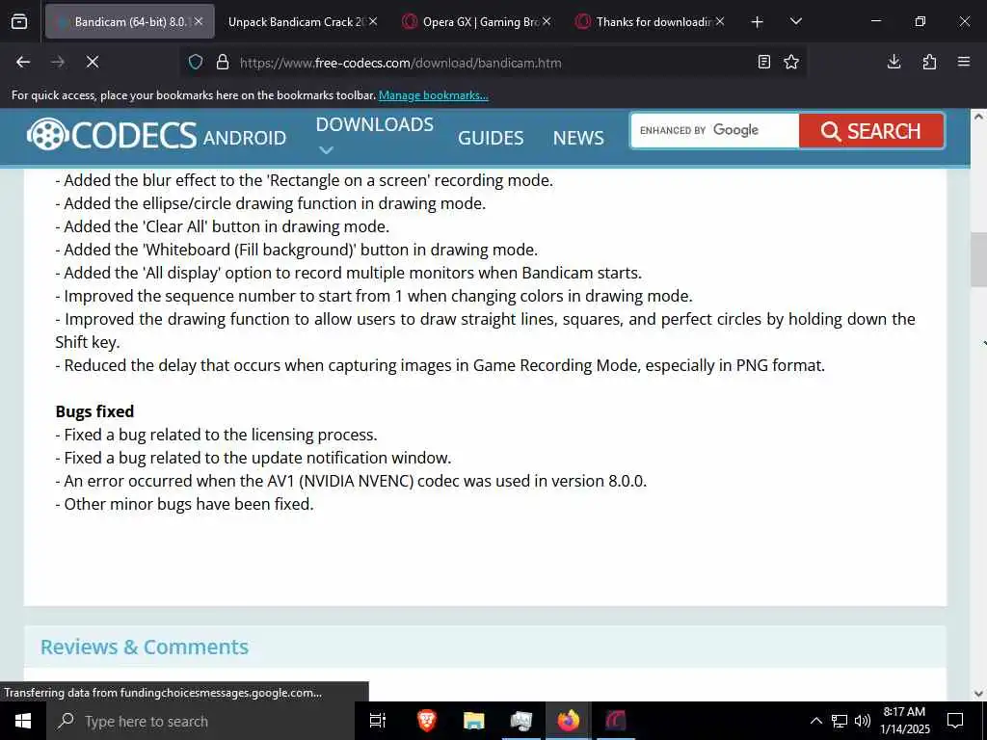This screenshot has height=740, width=987.
Task: Click scrollbar down arrow
Action: [979, 694]
